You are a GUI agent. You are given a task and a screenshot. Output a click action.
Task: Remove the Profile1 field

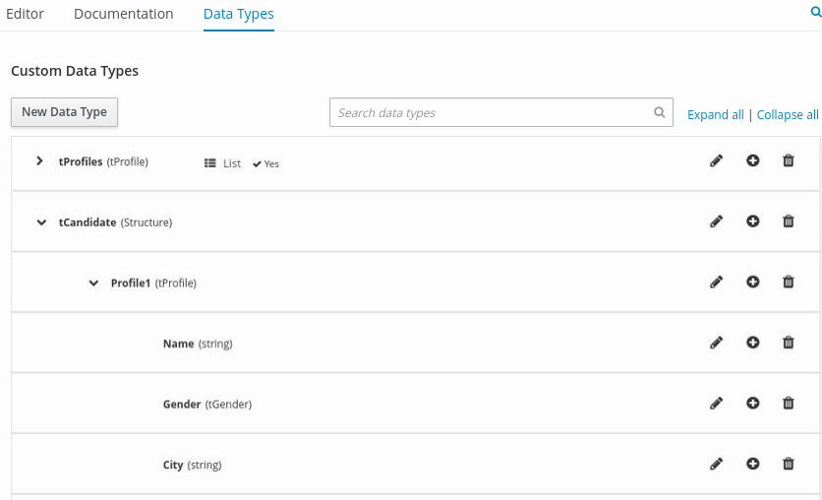(x=789, y=281)
